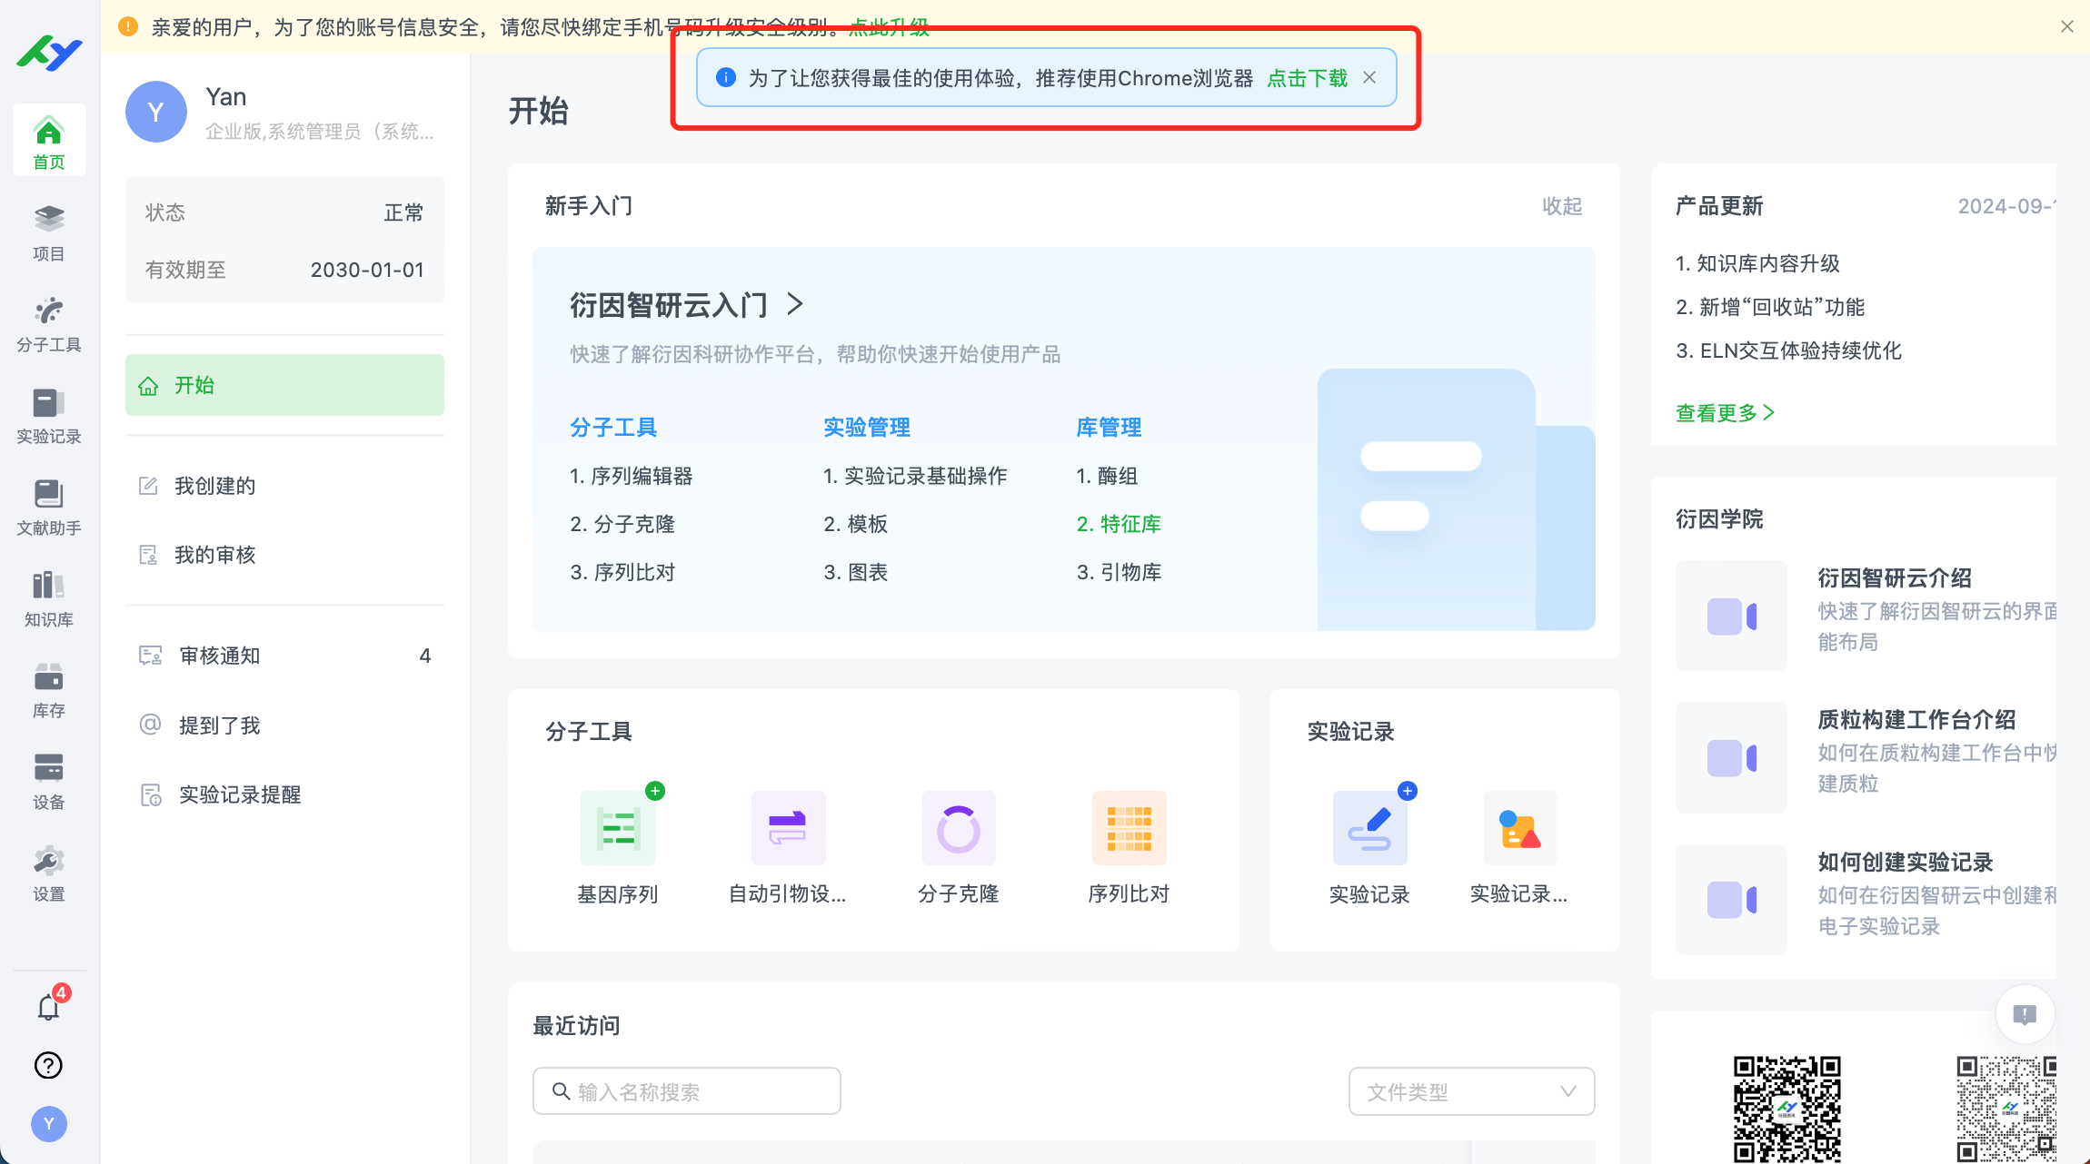This screenshot has width=2090, height=1164.
Task: Select the 分子克隆 tool icon
Action: (959, 827)
